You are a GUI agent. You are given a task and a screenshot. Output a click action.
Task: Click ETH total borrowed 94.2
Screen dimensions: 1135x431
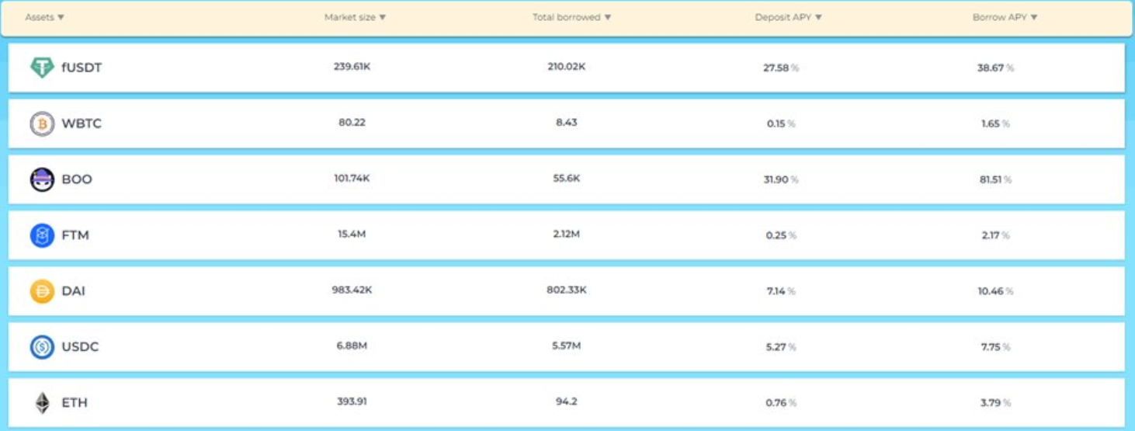[x=567, y=402]
